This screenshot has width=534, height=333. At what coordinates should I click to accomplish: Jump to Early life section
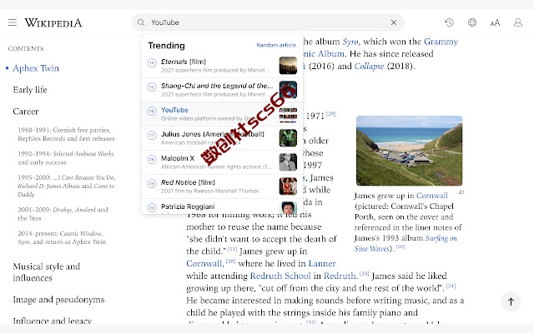click(30, 90)
